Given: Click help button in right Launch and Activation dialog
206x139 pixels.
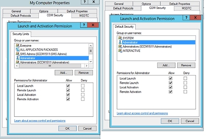Looking at the screenshot, I should point(186,18).
